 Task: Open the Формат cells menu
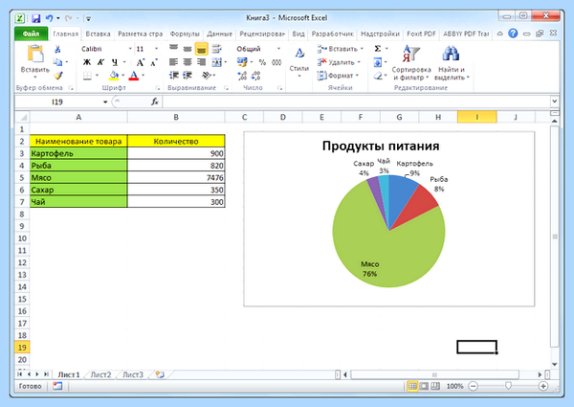click(338, 76)
